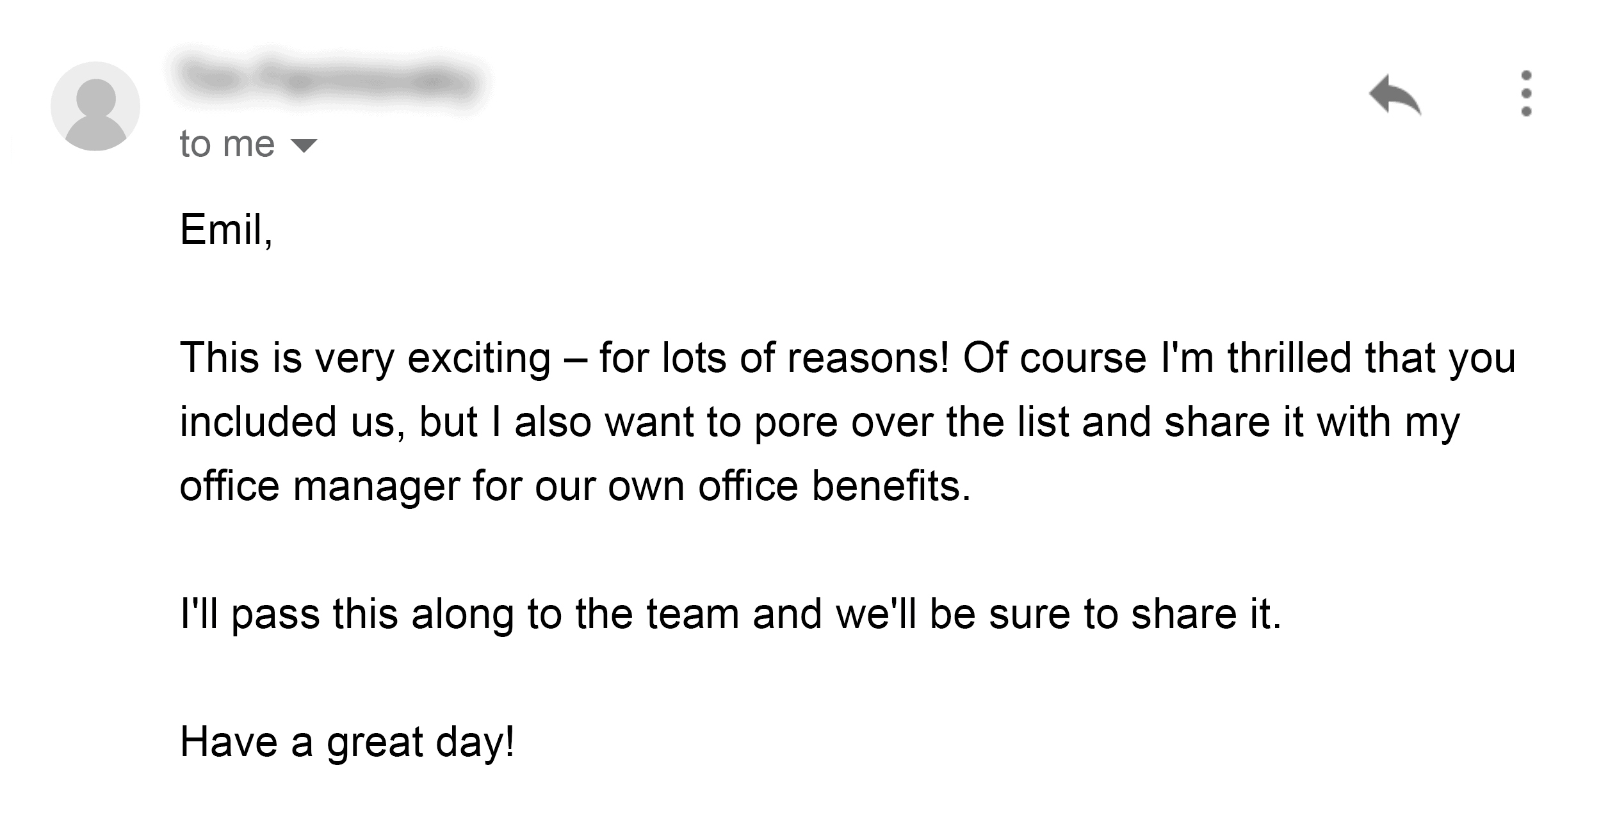Click the words 'office manager'

(x=320, y=486)
